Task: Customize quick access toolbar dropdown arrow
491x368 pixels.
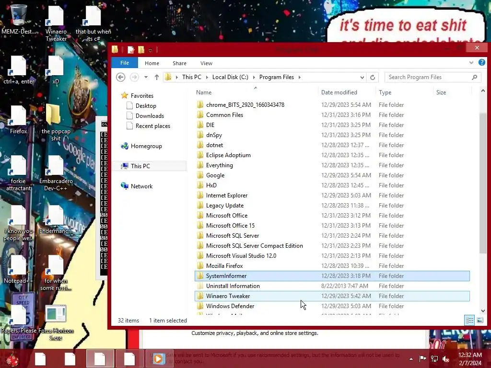Action: click(x=150, y=50)
